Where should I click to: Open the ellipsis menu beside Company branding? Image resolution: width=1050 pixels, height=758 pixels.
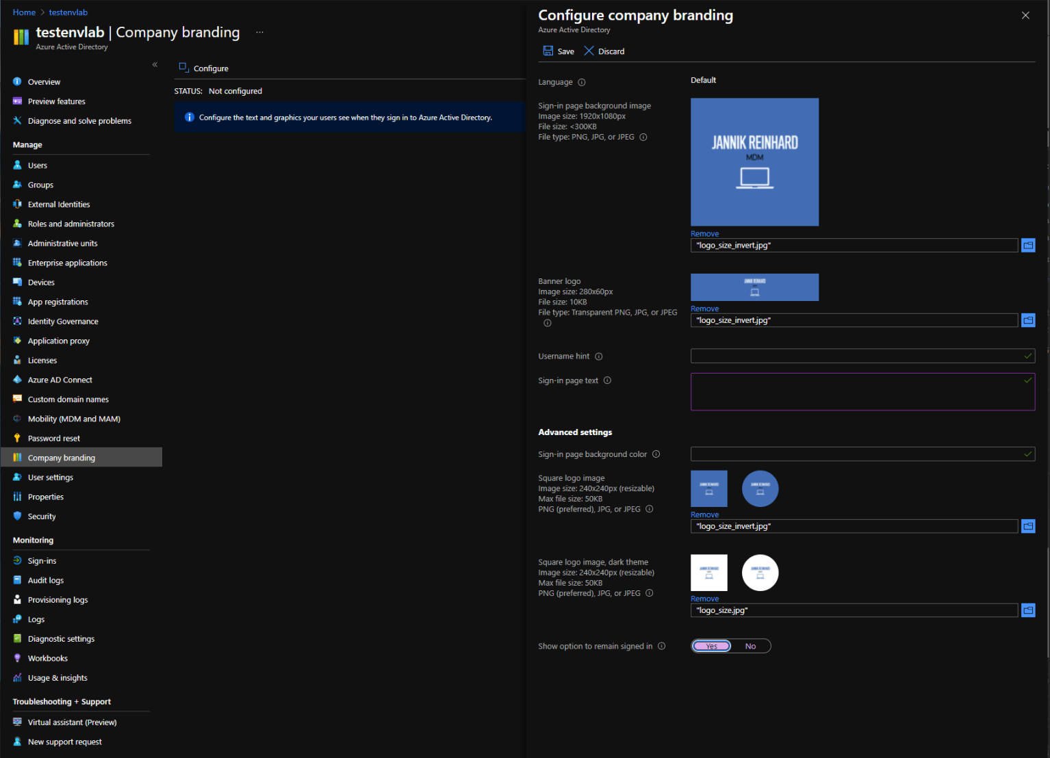[x=259, y=31]
